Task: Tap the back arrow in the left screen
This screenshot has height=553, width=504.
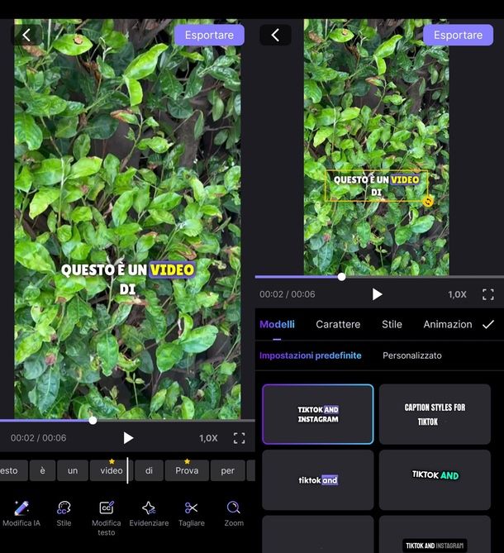Action: pyautogui.click(x=26, y=35)
